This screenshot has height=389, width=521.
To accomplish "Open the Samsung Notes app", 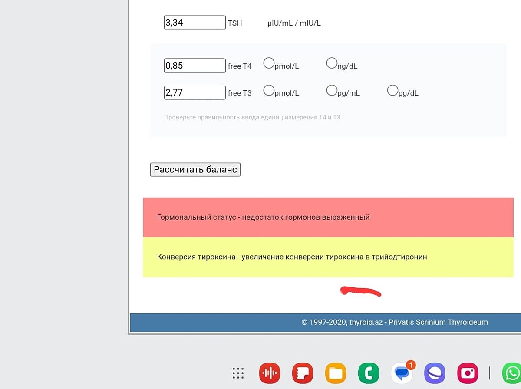I will pos(303,373).
